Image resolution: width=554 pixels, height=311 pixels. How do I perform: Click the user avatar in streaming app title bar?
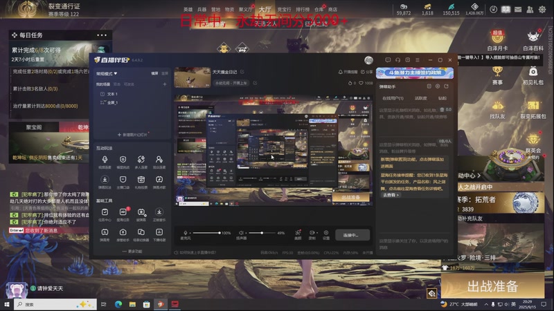click(x=368, y=60)
